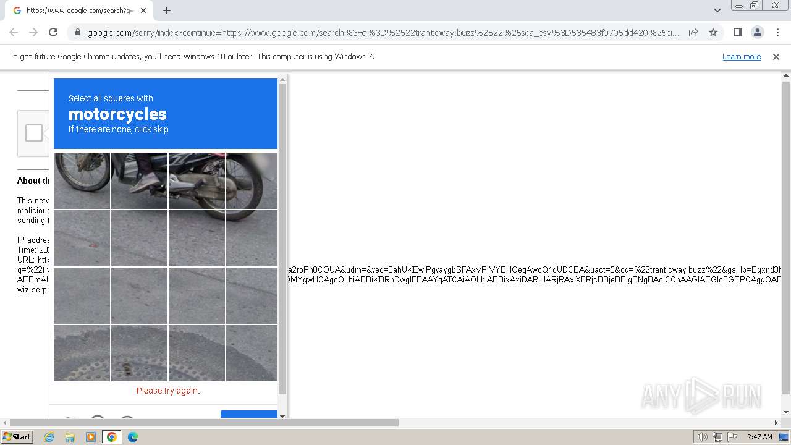Dismiss the Chrome update notification bar
This screenshot has height=445, width=791.
click(776, 56)
